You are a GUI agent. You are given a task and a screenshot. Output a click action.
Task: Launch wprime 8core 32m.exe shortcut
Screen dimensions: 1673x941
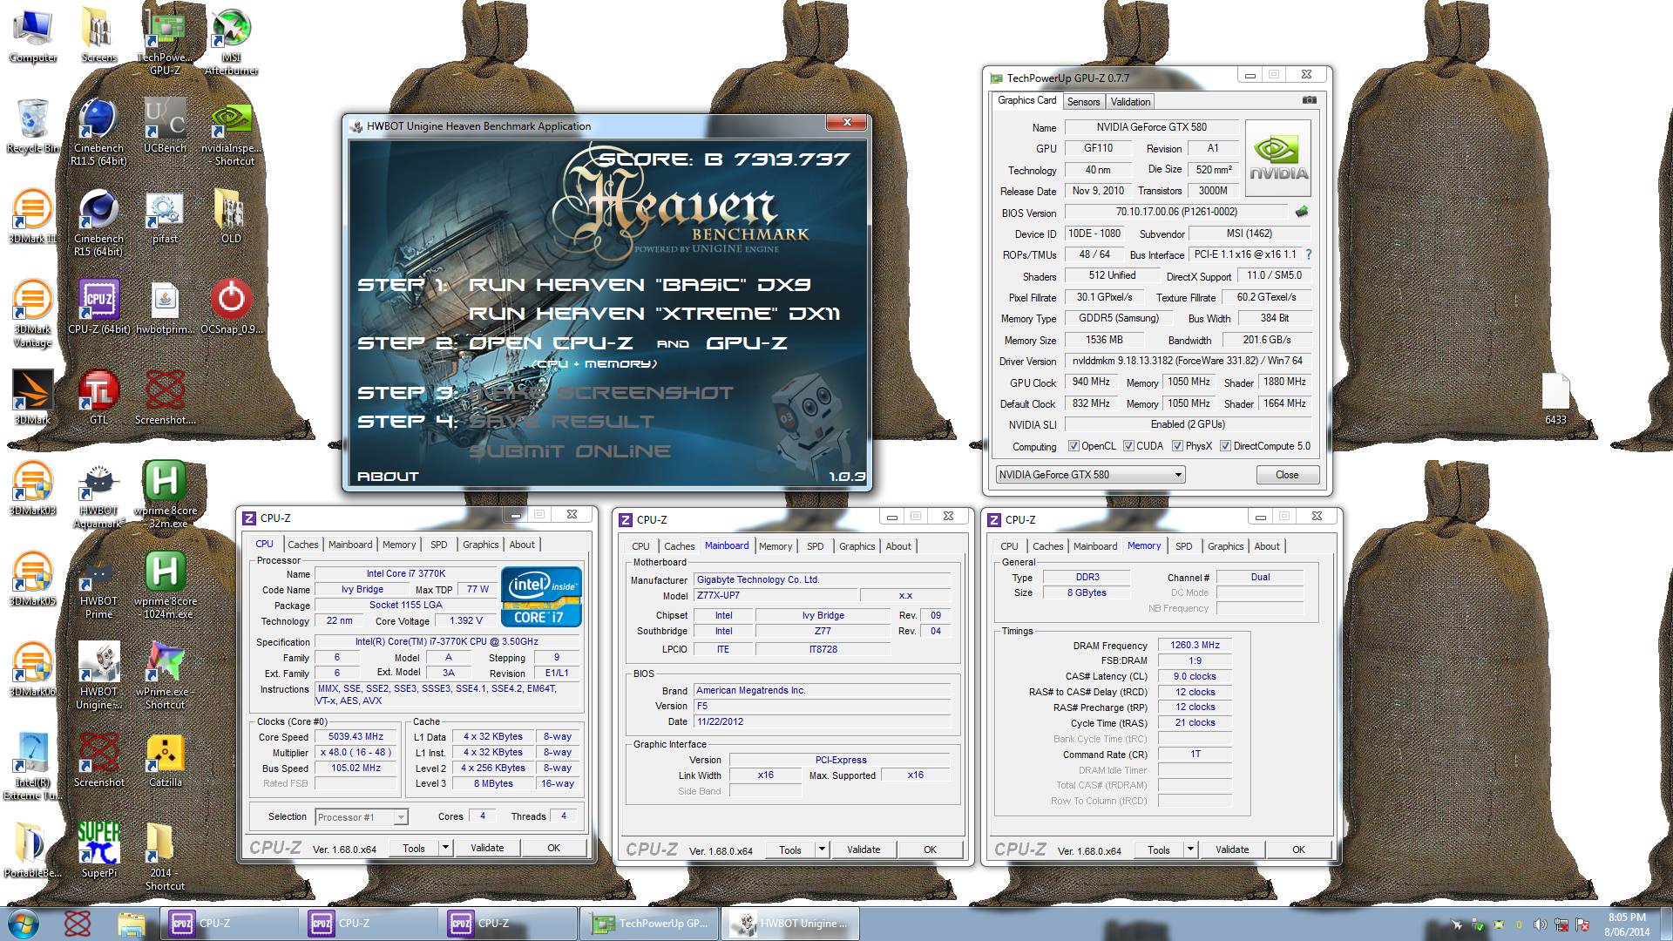(x=165, y=495)
